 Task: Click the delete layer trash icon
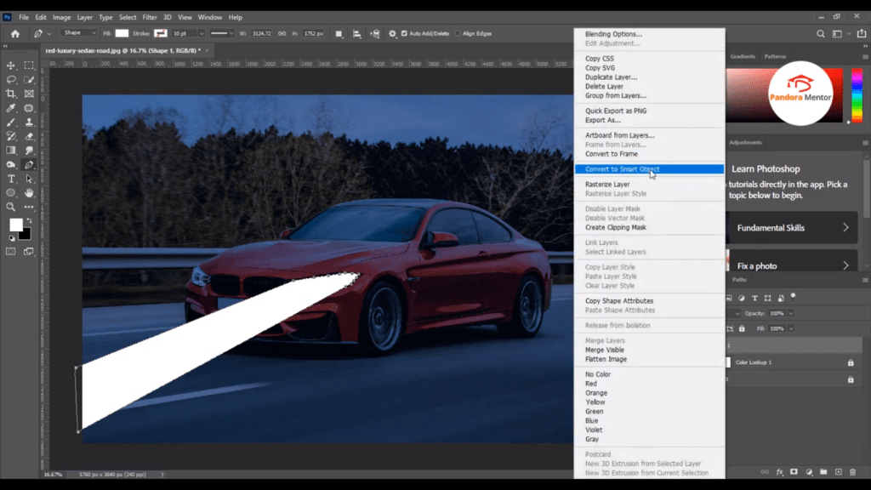pyautogui.click(x=852, y=471)
